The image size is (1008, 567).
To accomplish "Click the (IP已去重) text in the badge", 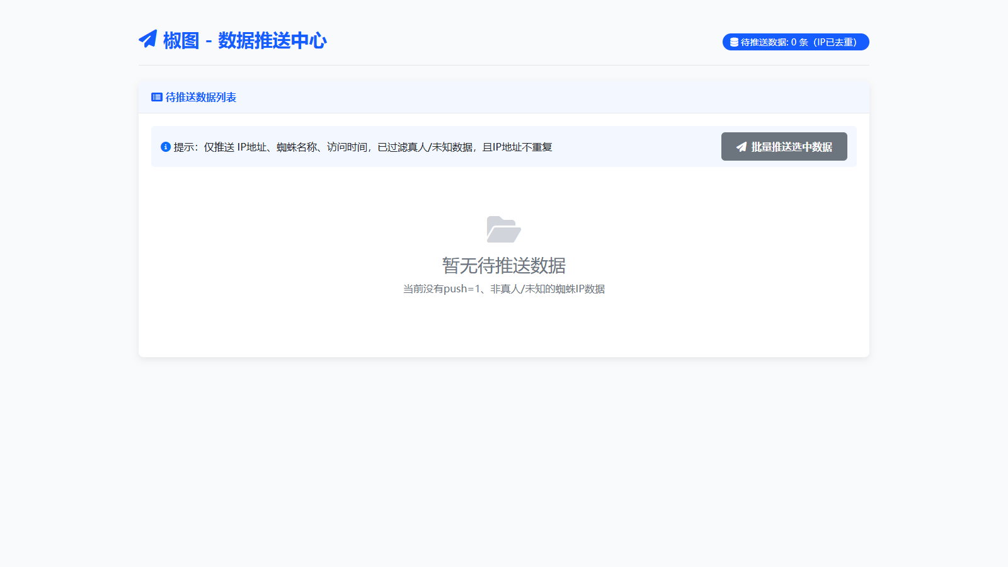I will click(835, 42).
